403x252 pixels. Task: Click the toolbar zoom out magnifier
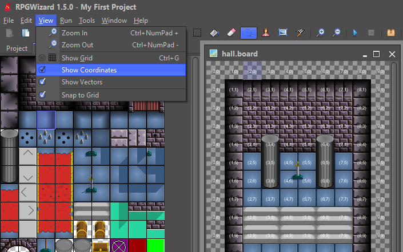337,33
